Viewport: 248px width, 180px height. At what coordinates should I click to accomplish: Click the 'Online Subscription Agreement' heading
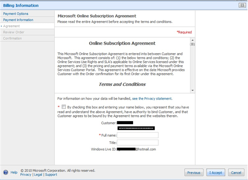122,43
